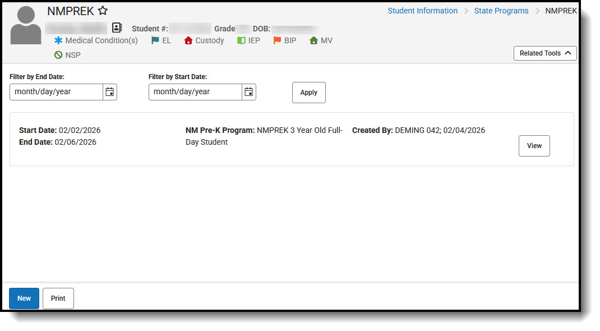This screenshot has height=331, width=600.
Task: Open the student contact card icon
Action: click(x=117, y=27)
